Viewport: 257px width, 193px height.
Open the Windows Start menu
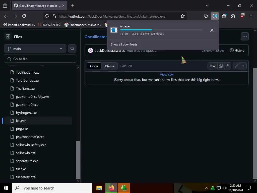(6, 188)
